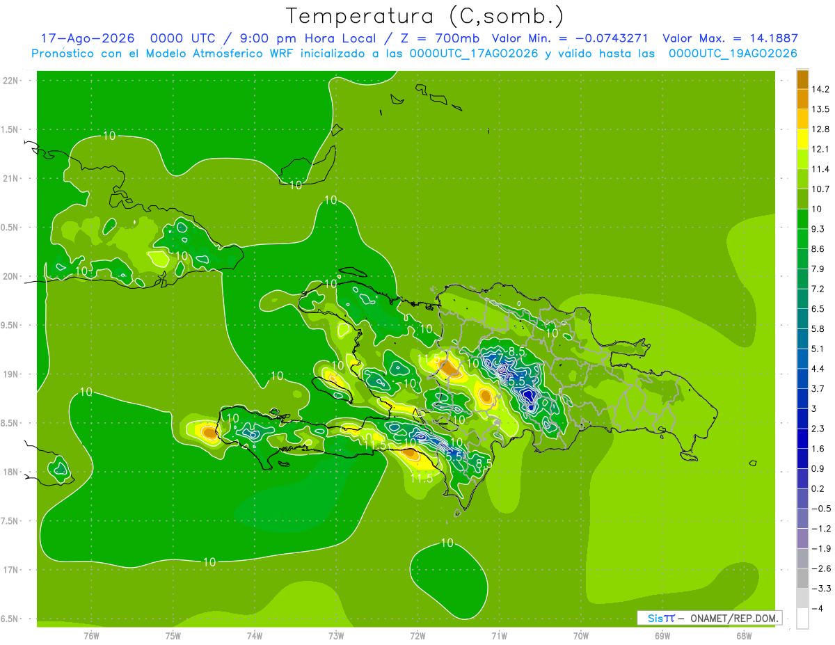
Task: Click the '70W' longitude axis label
Action: [581, 635]
